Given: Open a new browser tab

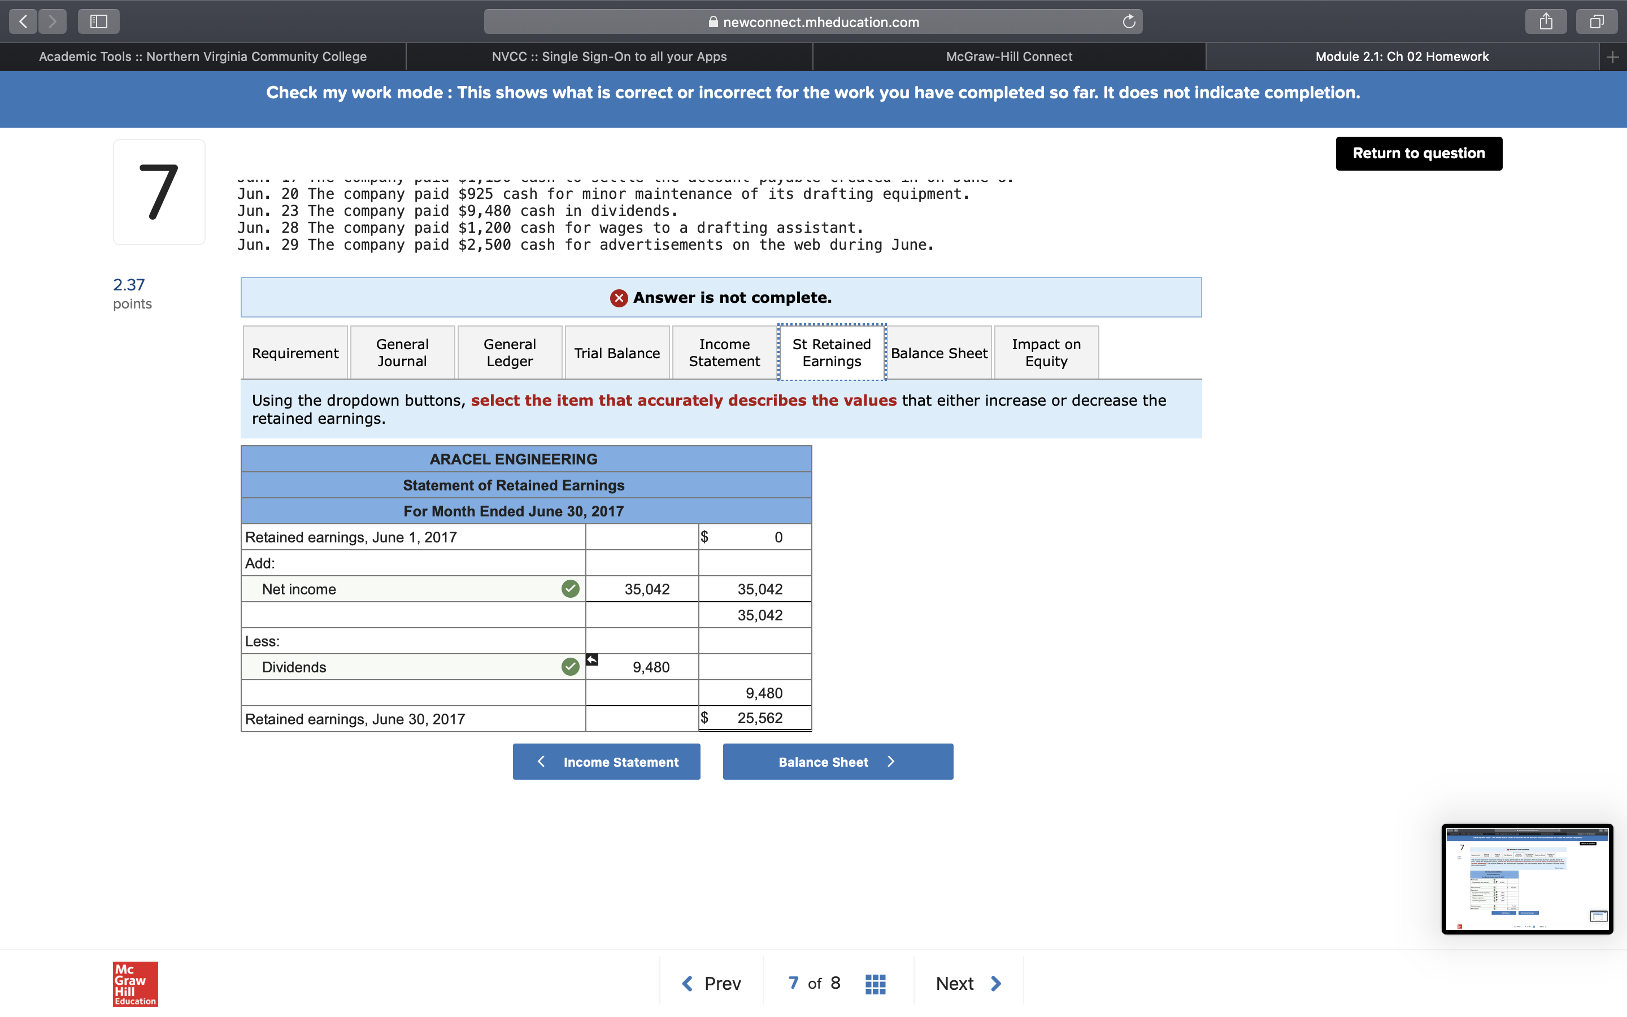Looking at the screenshot, I should point(1612,56).
